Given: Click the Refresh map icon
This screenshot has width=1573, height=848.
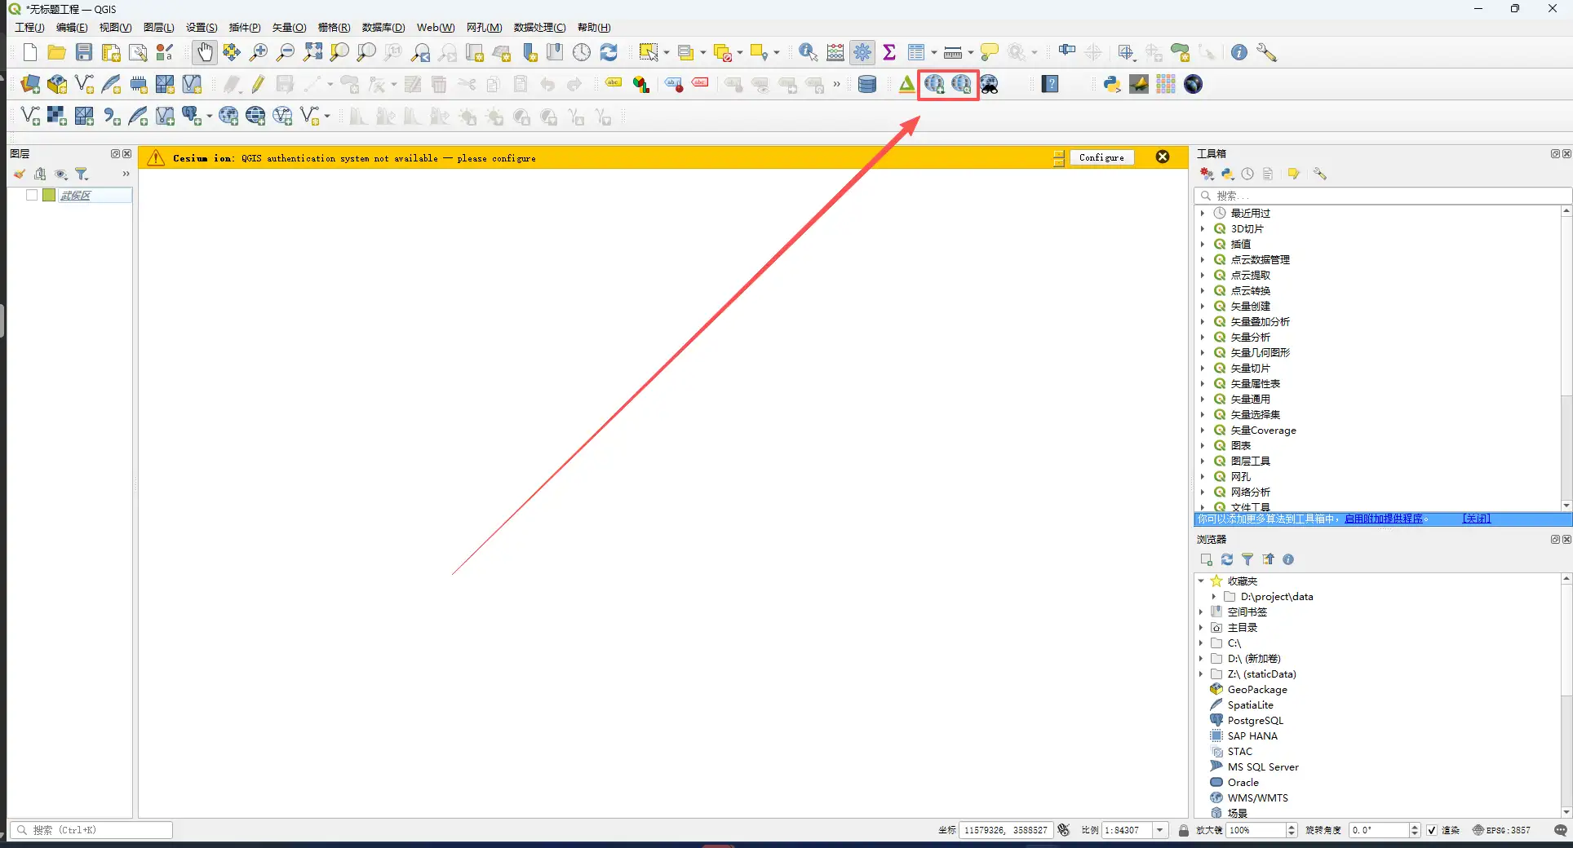Looking at the screenshot, I should (609, 53).
